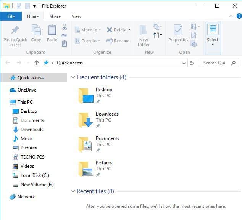Collapse the Frequent folders section

[x=73, y=77]
